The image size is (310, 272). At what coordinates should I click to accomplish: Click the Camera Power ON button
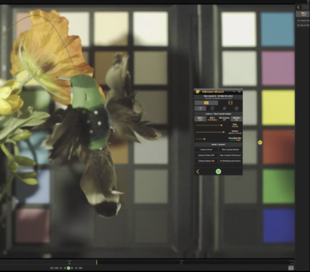coord(206,161)
